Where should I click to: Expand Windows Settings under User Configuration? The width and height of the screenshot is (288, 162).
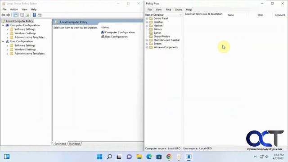pyautogui.click(x=7, y=49)
